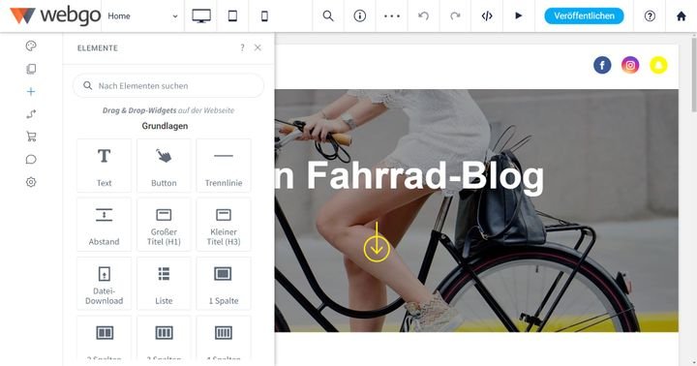Screen dimensions: 697x366
Task: Focus the 'Nach Elementen suchen' search field
Action: [x=168, y=85]
